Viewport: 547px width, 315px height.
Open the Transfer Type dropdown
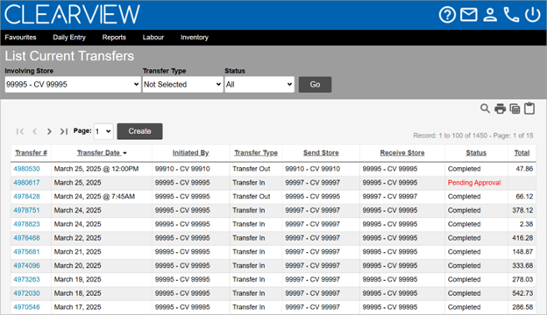(x=182, y=85)
